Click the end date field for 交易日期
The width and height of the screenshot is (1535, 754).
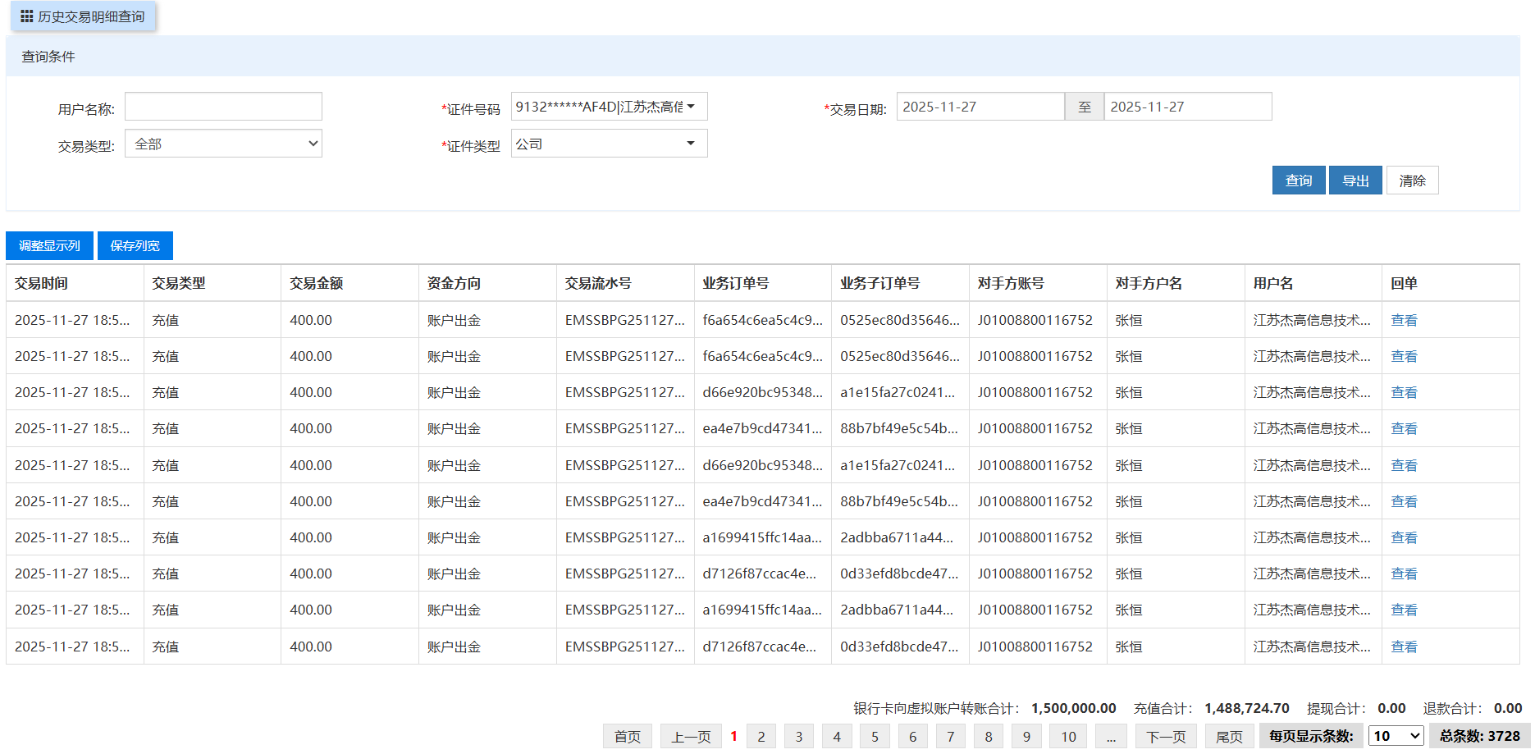pyautogui.click(x=1187, y=107)
